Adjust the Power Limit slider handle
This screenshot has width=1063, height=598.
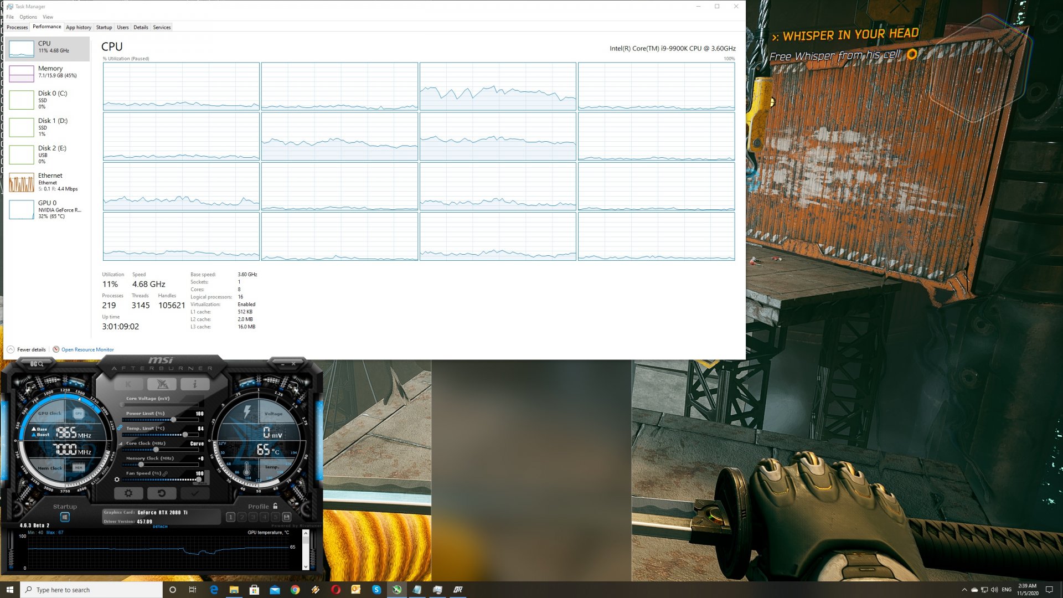click(x=173, y=420)
